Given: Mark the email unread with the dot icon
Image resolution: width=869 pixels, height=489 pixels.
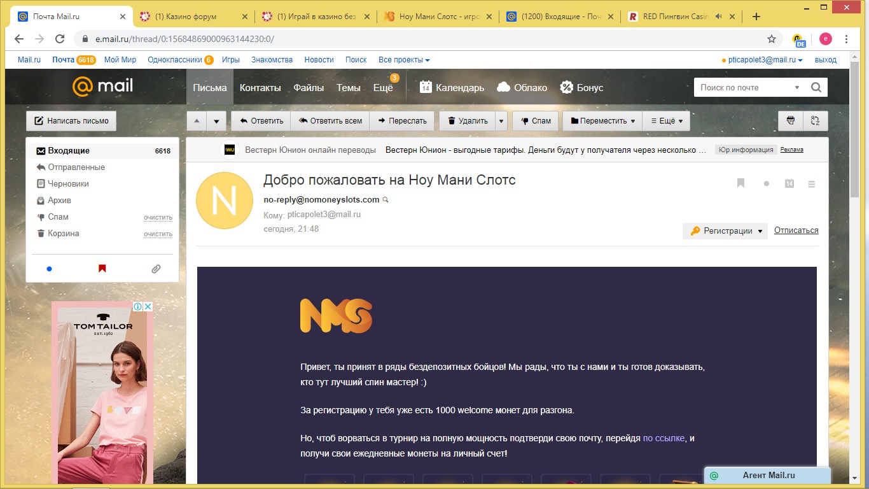Looking at the screenshot, I should pyautogui.click(x=767, y=184).
